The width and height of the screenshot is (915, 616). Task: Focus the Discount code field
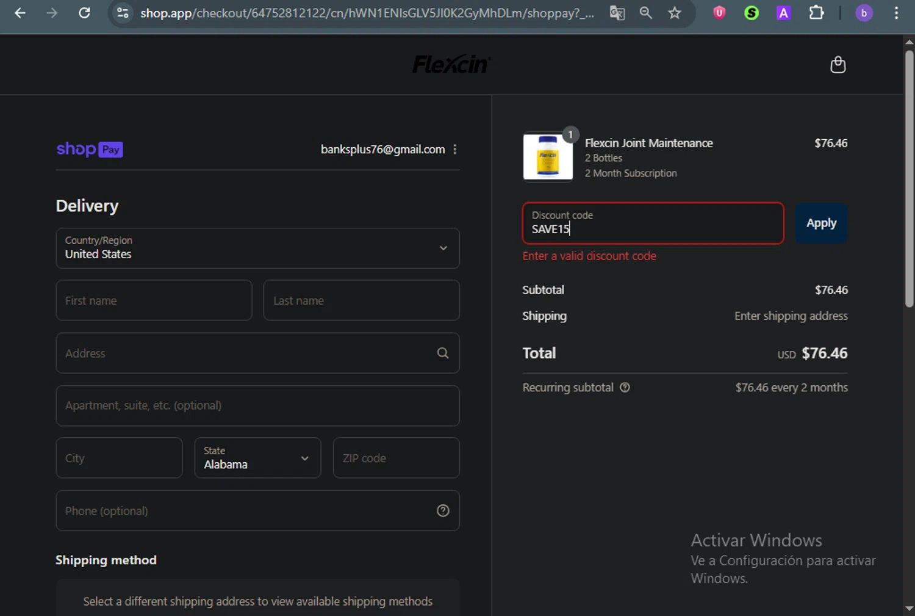[653, 223]
